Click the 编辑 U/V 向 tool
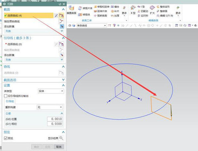 tap(165, 16)
